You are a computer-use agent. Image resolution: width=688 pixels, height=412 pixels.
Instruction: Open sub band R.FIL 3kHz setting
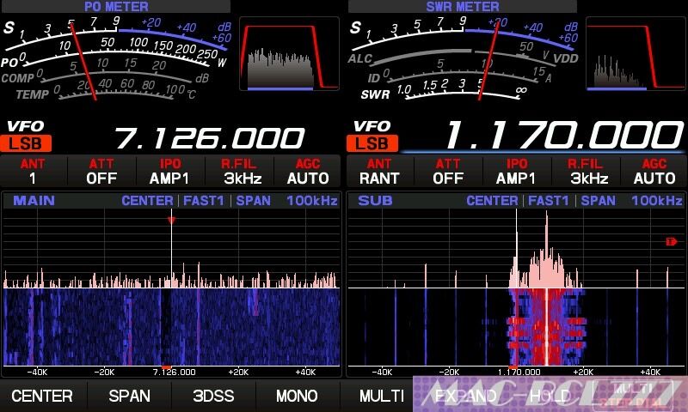click(x=586, y=171)
